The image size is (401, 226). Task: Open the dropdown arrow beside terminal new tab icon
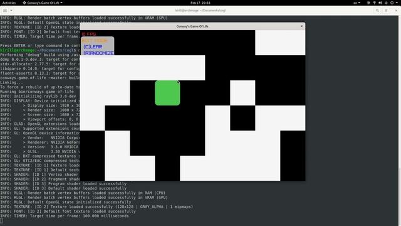11,11
